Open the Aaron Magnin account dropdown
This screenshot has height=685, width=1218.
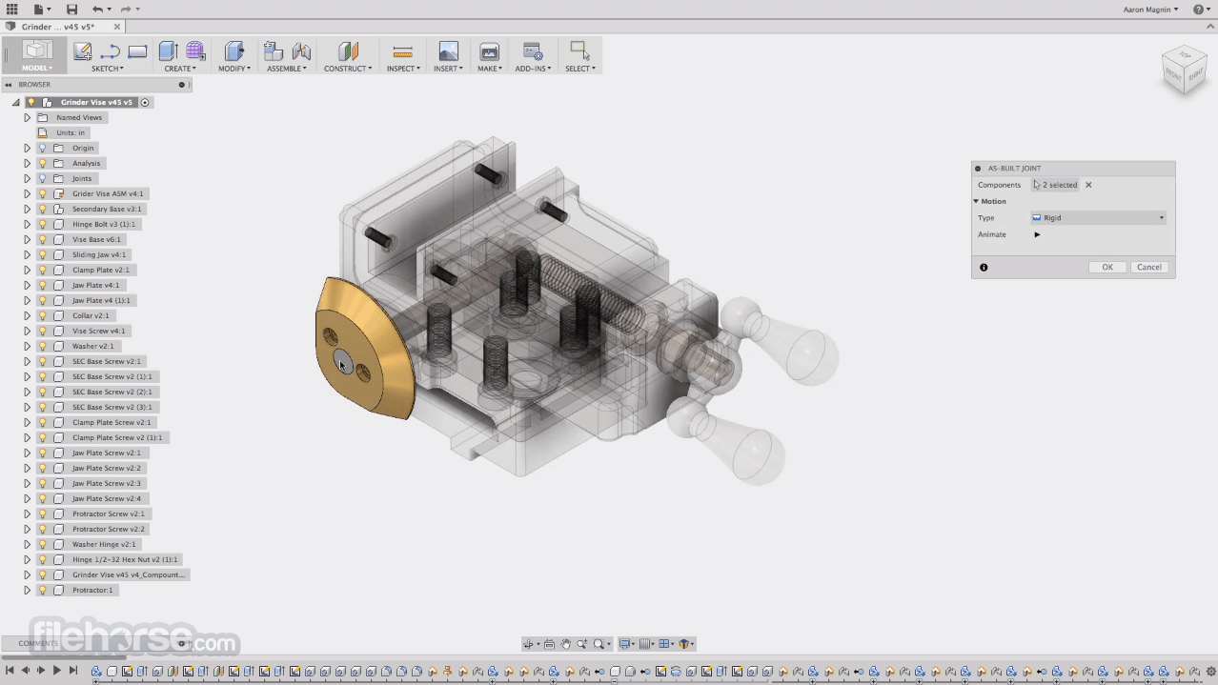pos(1150,10)
